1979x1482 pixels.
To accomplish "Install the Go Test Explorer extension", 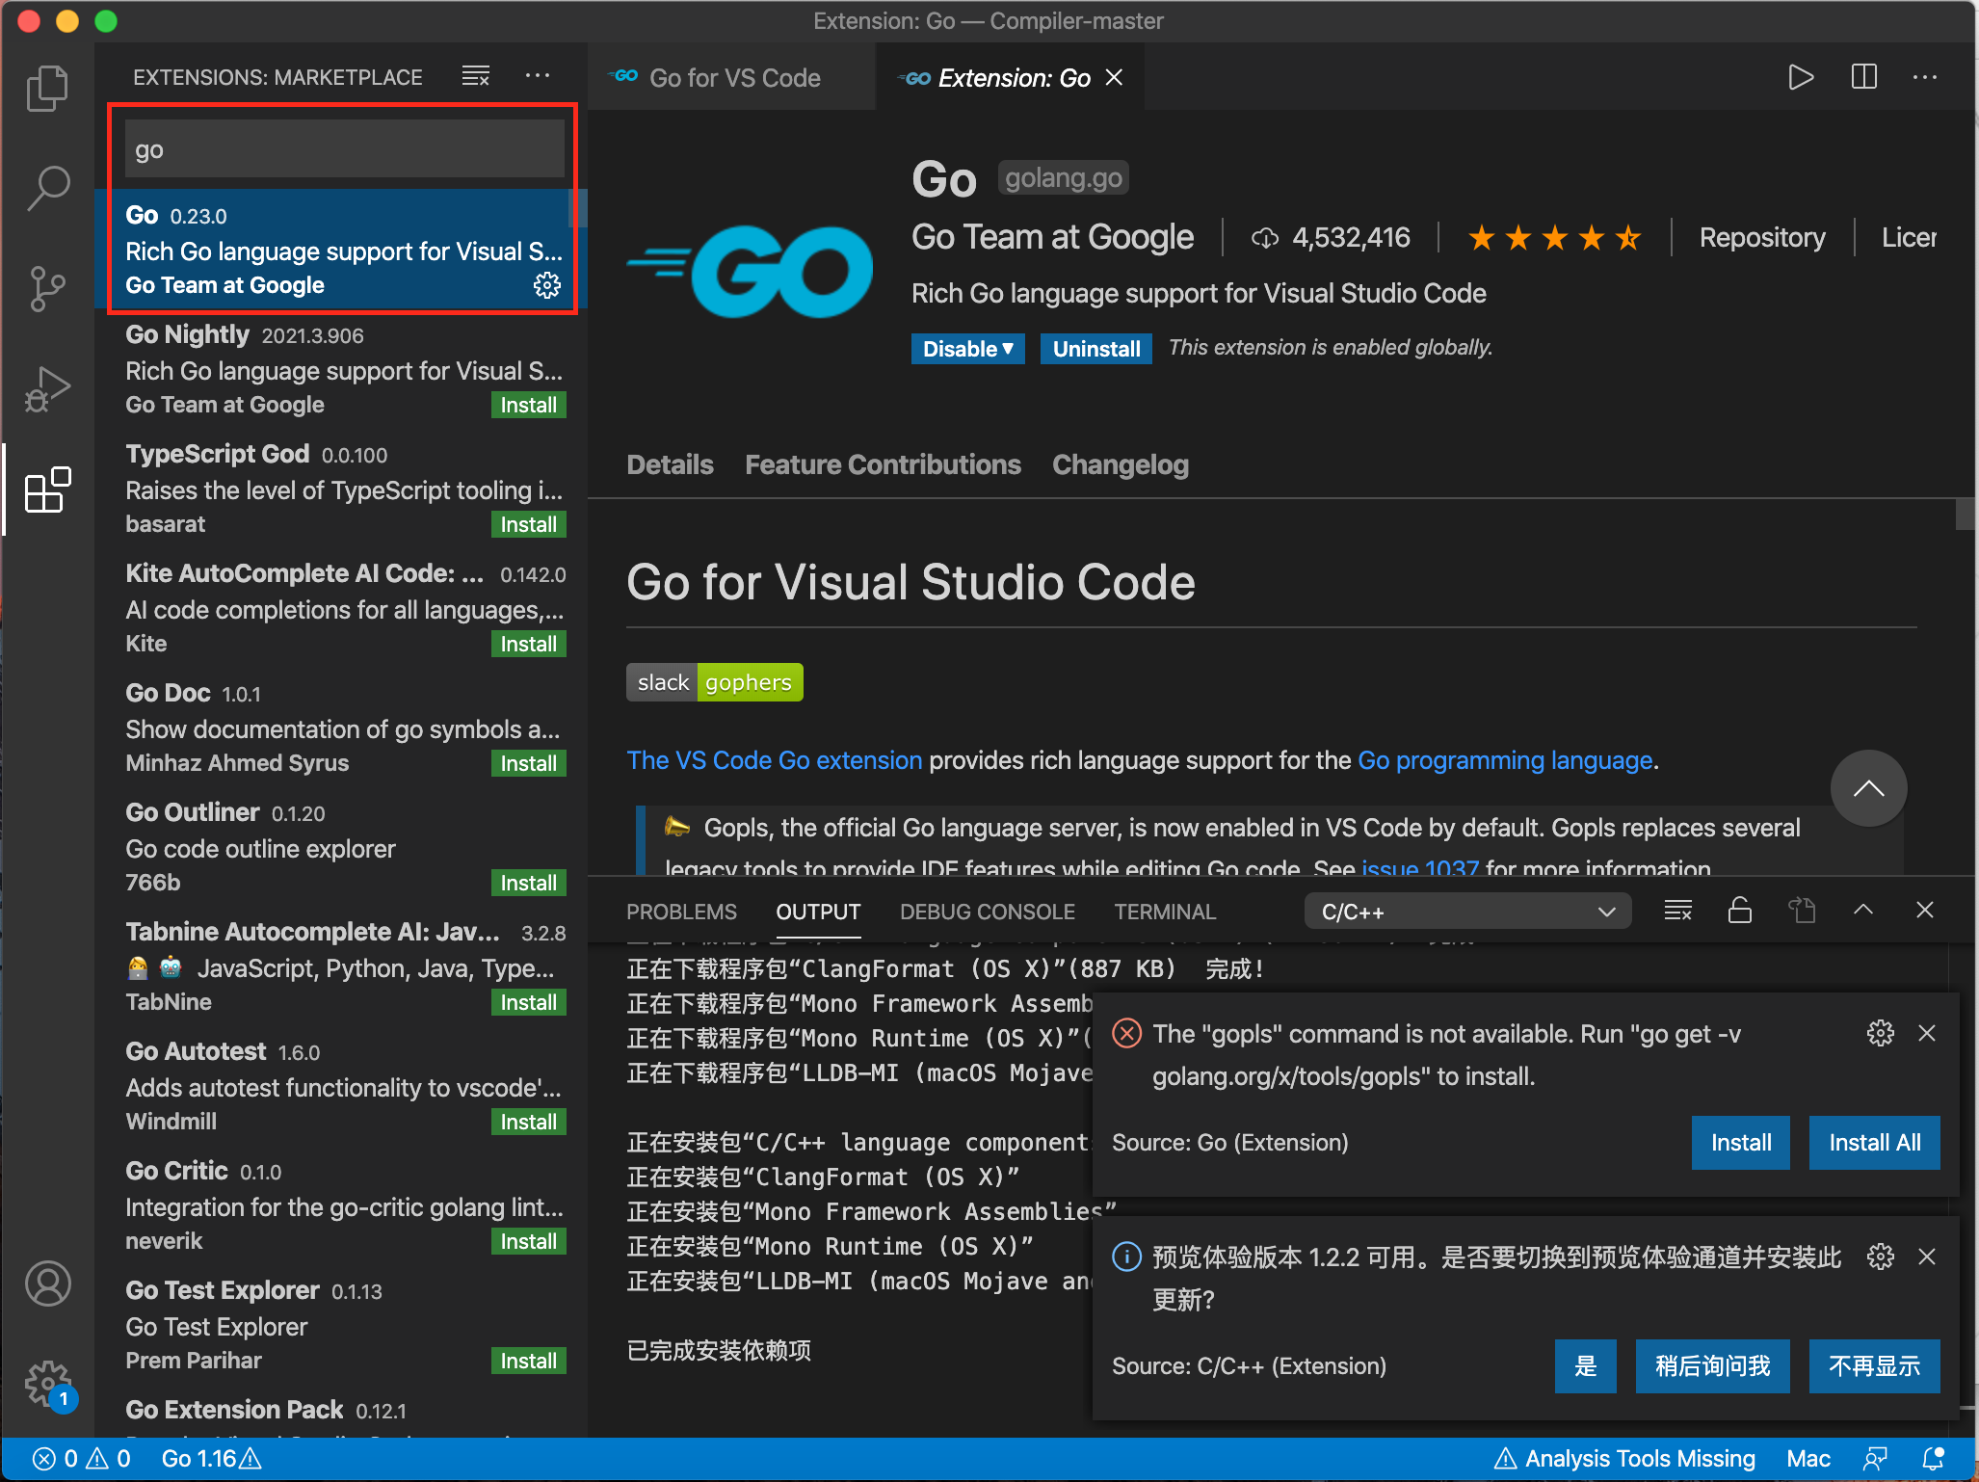I will pos(528,1361).
